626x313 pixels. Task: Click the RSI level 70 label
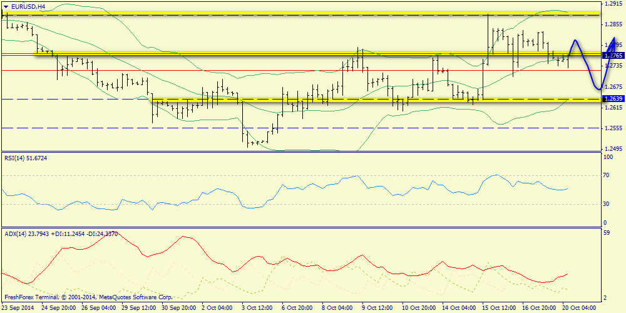607,175
